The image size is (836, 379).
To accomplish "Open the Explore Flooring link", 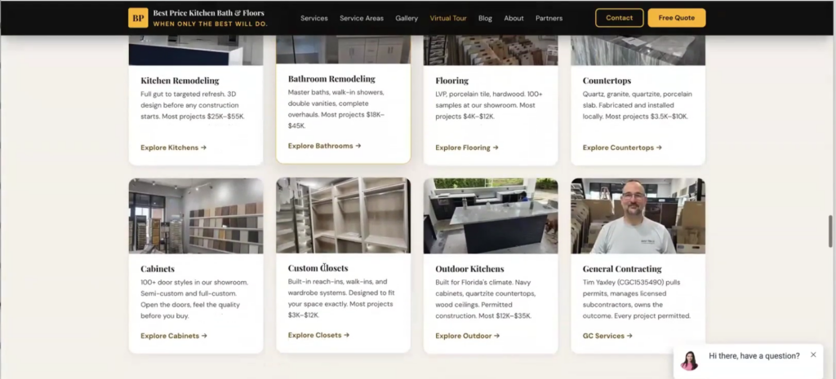I will pos(466,148).
